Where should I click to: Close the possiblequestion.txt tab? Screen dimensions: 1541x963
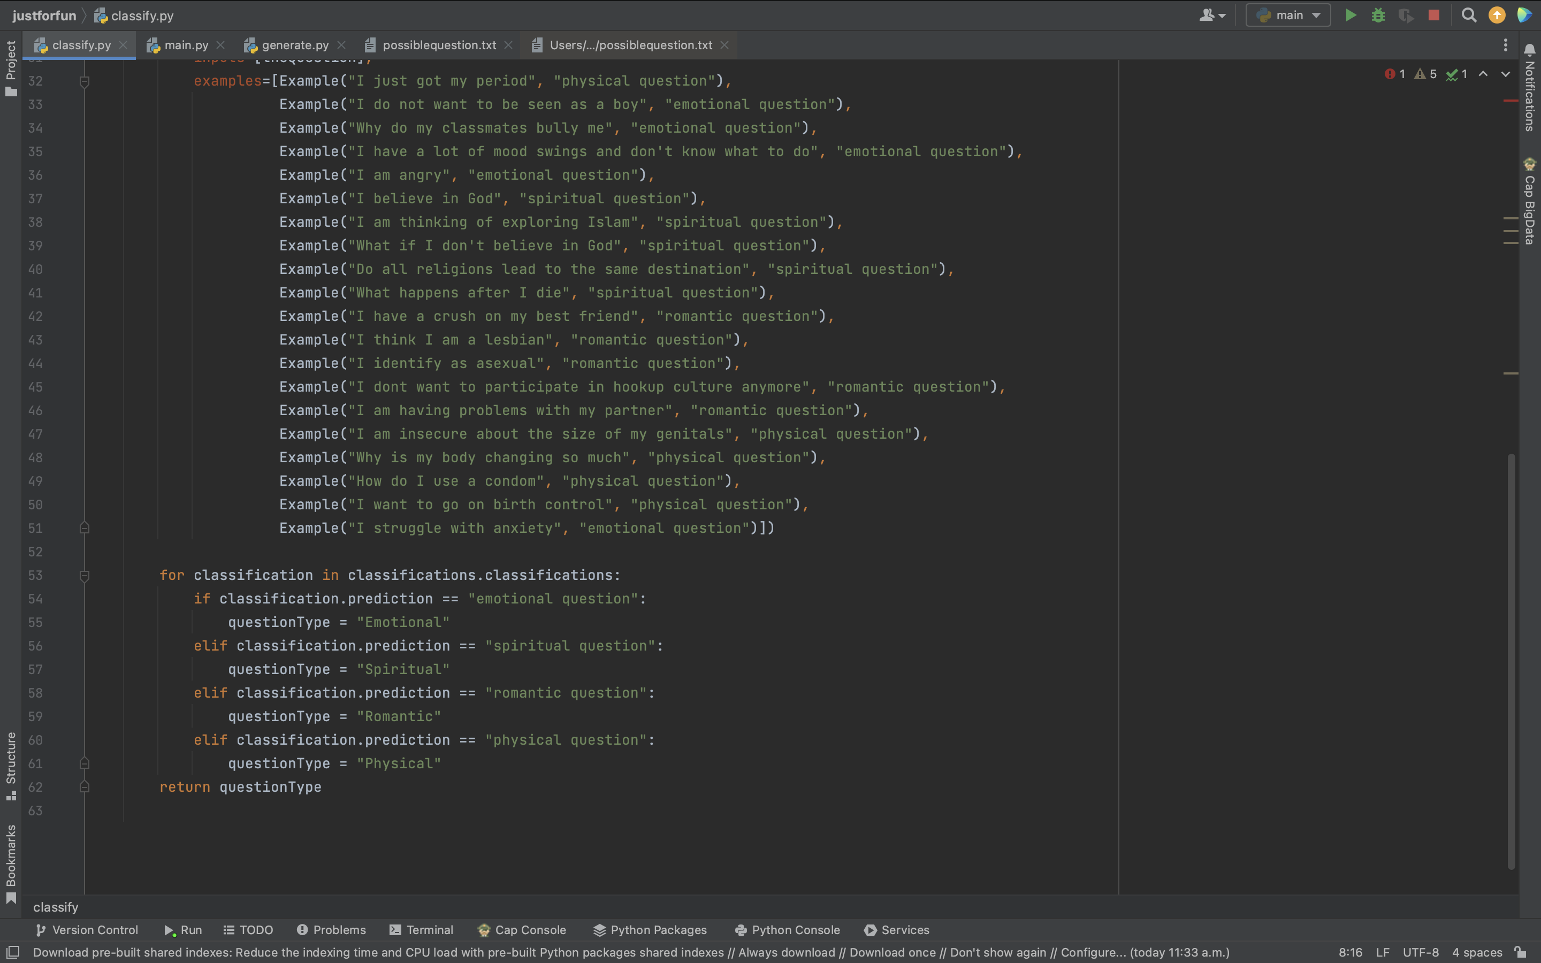coord(508,45)
